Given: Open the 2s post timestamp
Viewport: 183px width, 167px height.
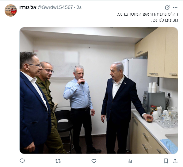Looking at the screenshot, I should 79,7.
